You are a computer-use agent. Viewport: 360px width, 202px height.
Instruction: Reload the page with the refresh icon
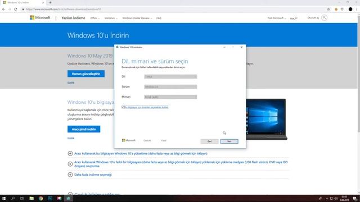pyautogui.click(x=16, y=9)
